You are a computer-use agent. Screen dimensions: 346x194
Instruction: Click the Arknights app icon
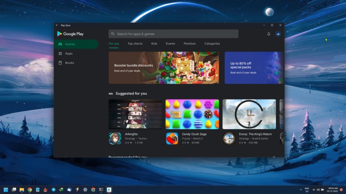115,138
